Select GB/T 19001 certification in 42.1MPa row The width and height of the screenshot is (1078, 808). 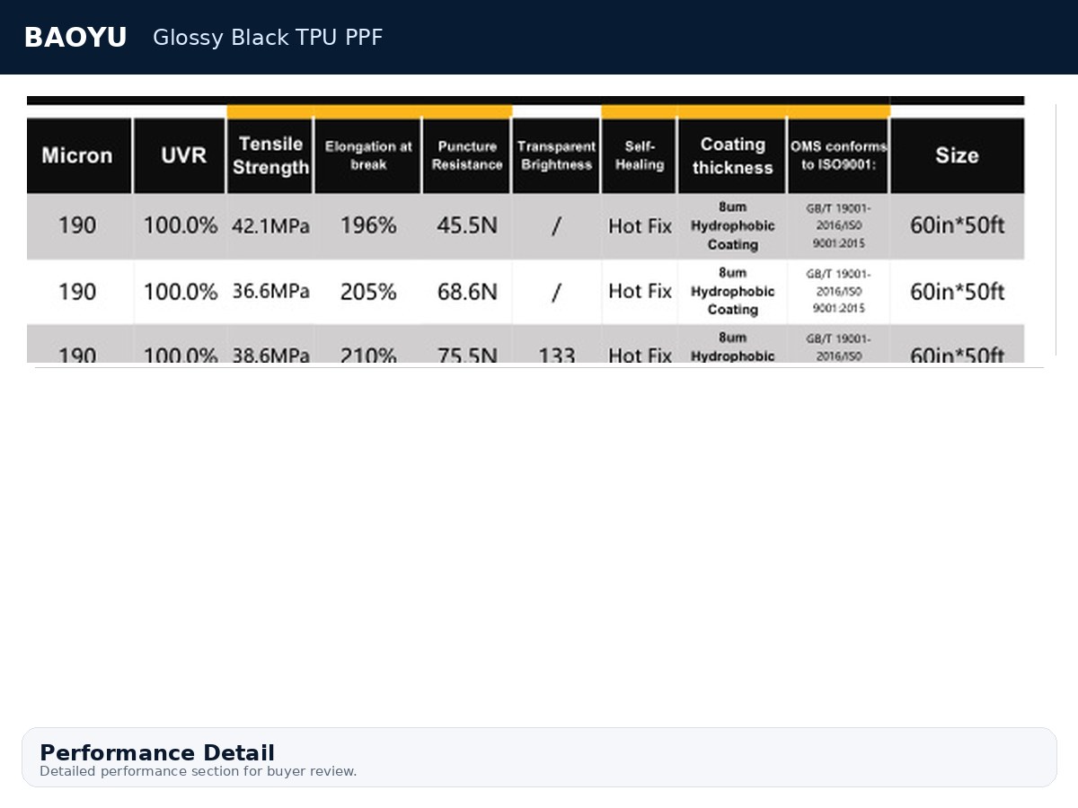pos(838,225)
